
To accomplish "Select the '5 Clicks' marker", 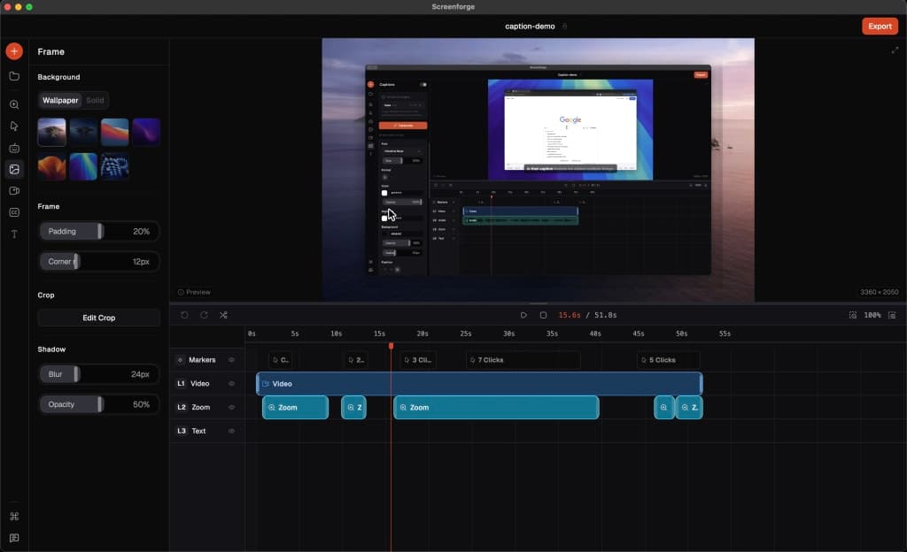I will coord(669,360).
